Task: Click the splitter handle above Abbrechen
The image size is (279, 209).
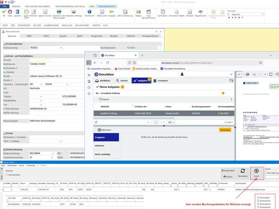Action: point(164,126)
